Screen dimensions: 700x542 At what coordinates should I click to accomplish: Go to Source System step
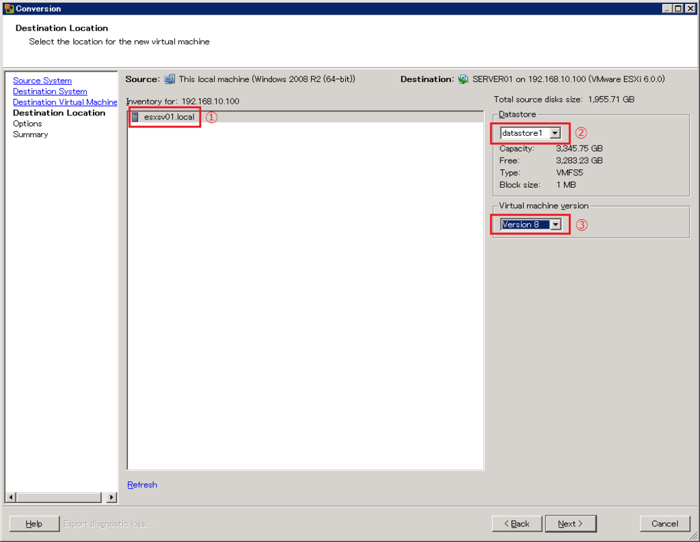click(x=42, y=81)
